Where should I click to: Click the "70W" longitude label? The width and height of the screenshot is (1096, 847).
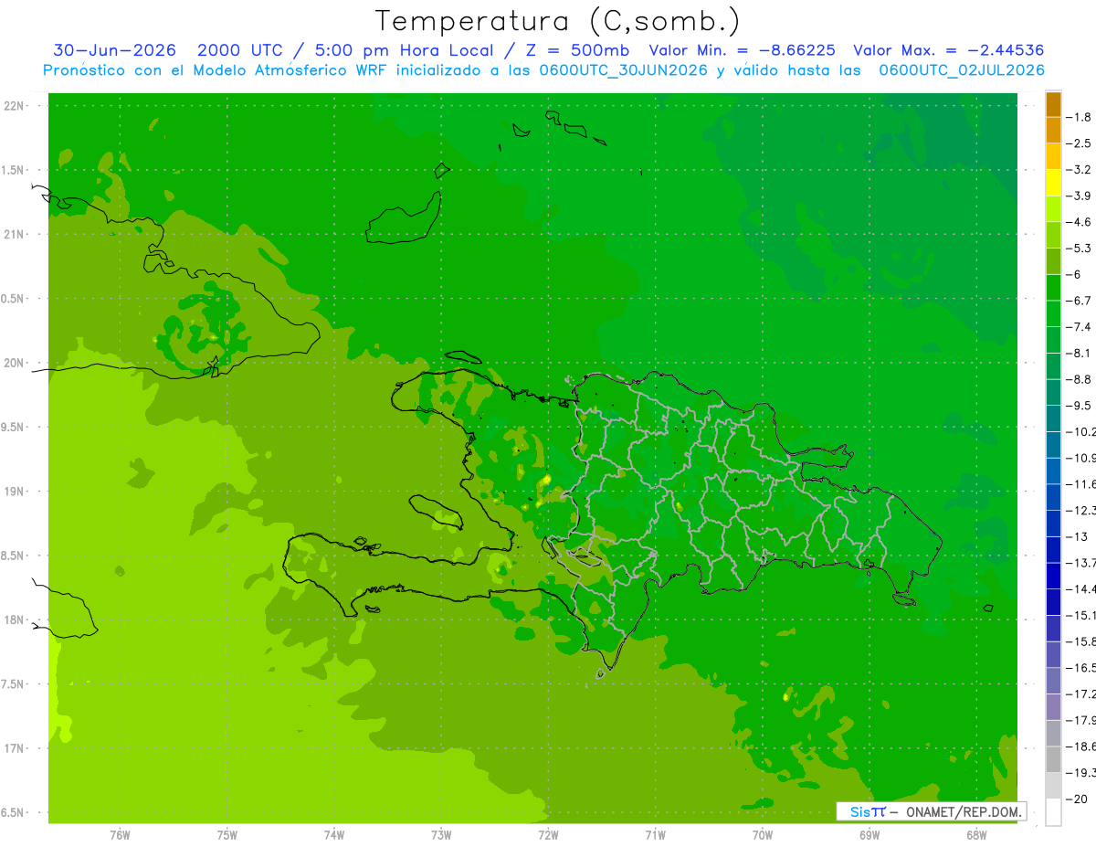point(763,836)
